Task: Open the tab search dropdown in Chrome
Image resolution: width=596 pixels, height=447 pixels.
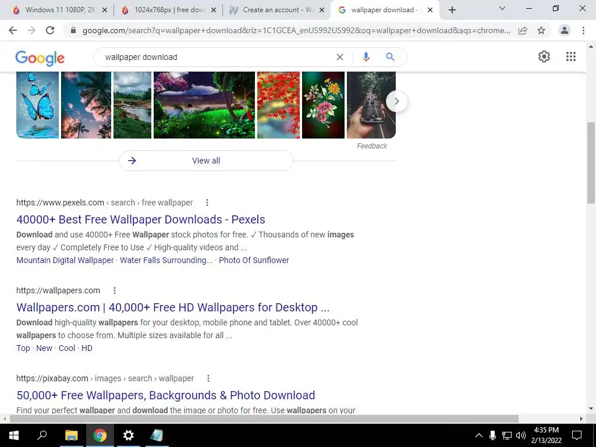Action: point(502,8)
